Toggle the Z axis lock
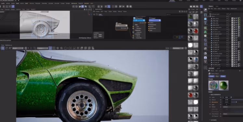243x122 pixels. coord(10,6)
